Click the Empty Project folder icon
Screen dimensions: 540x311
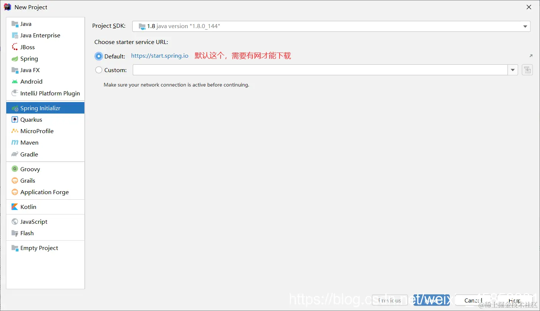(15, 248)
